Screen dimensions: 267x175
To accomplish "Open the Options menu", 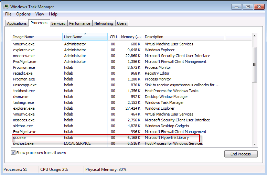I will (23, 14).
